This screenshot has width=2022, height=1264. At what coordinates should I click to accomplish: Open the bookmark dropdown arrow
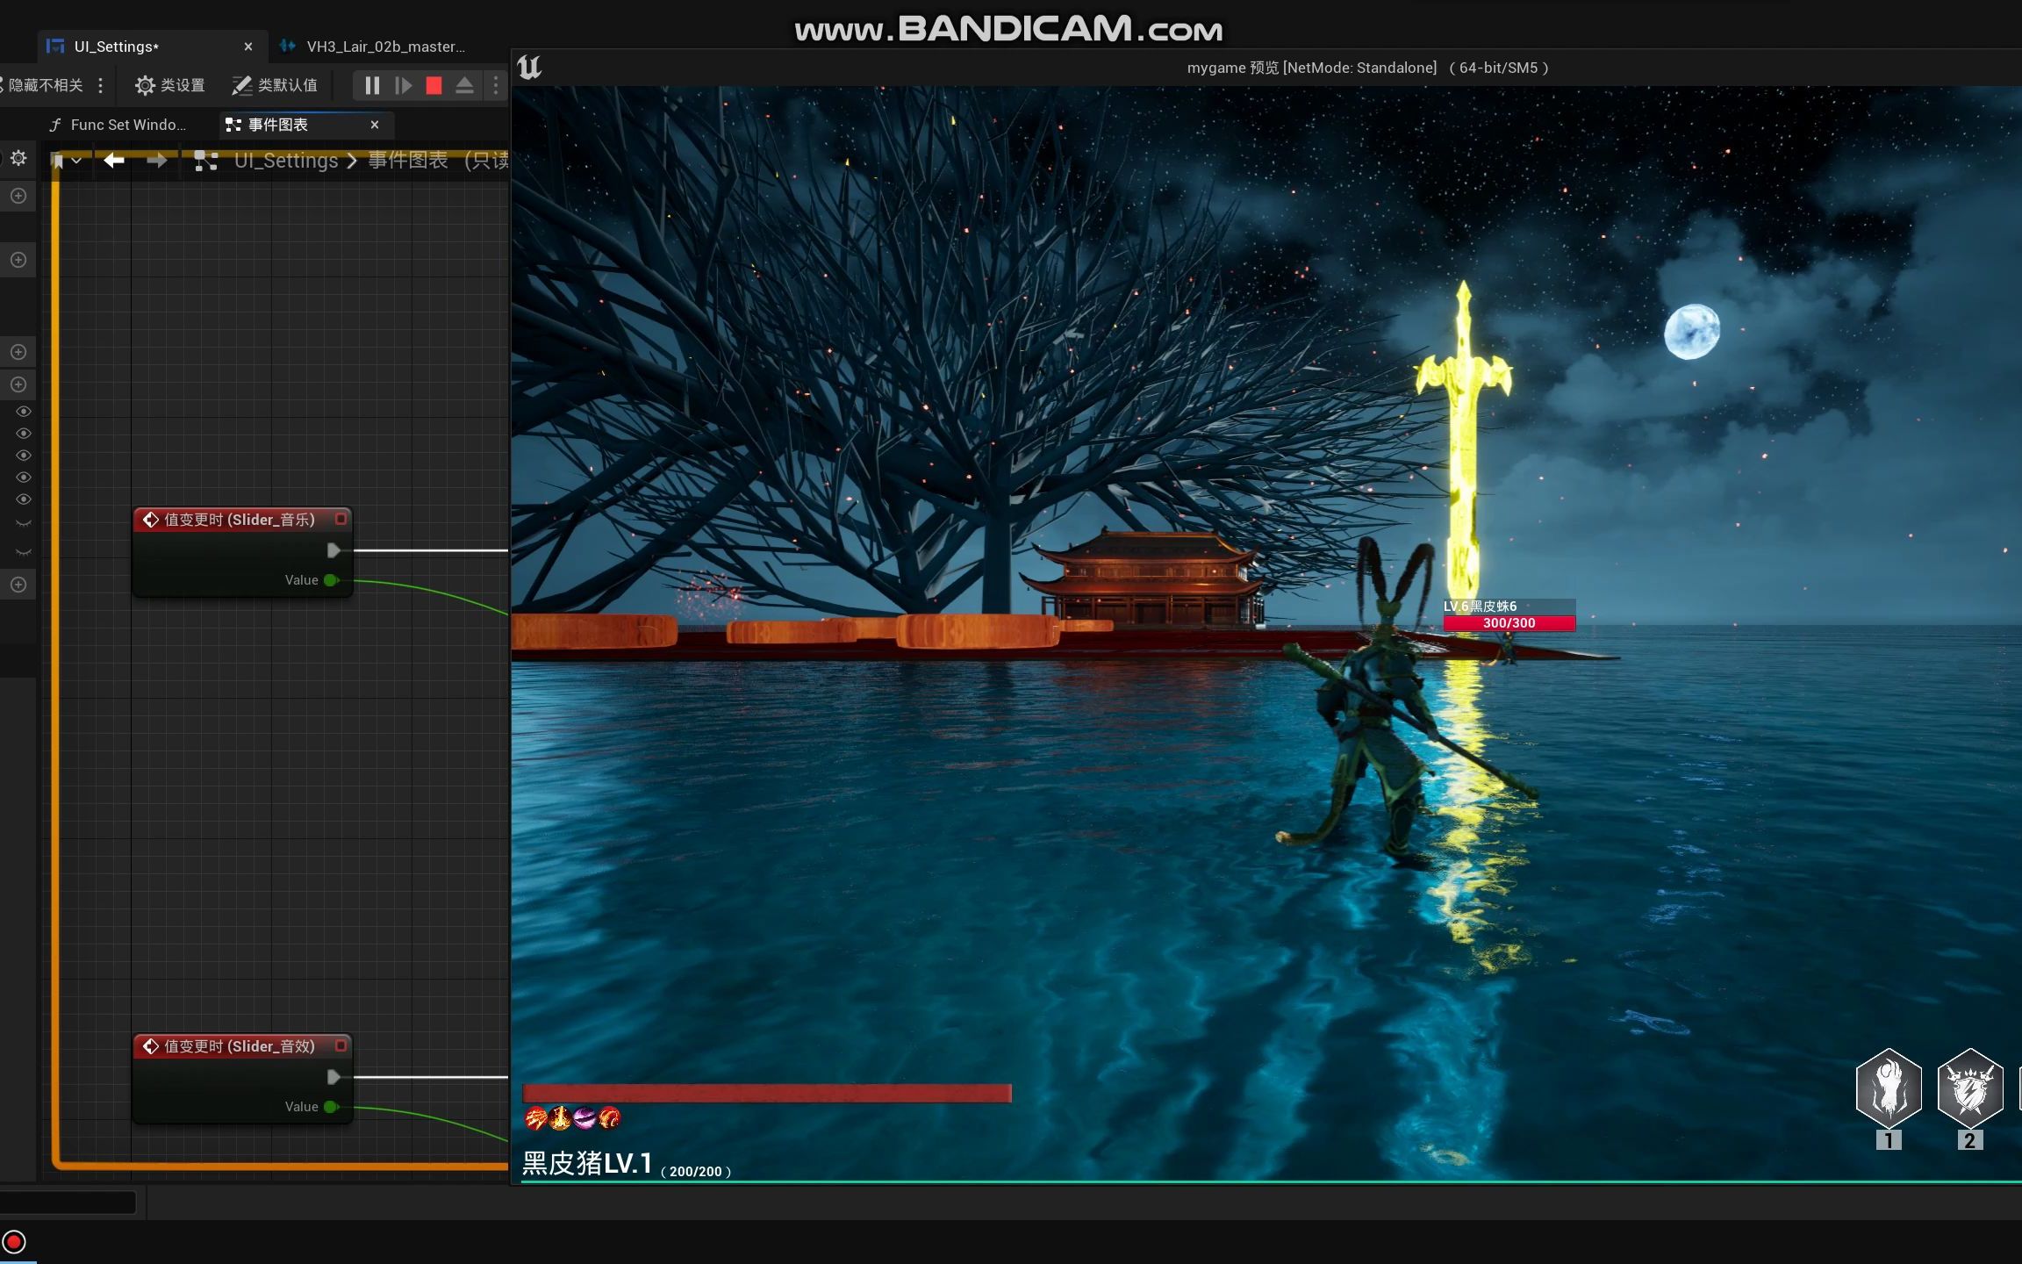[77, 161]
